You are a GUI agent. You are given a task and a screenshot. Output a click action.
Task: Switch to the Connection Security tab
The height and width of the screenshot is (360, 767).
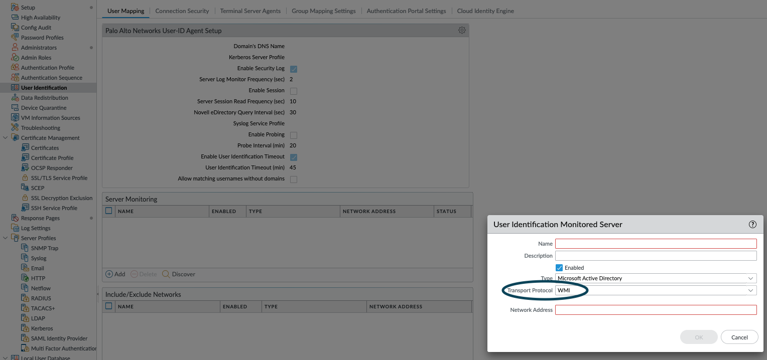tap(182, 11)
